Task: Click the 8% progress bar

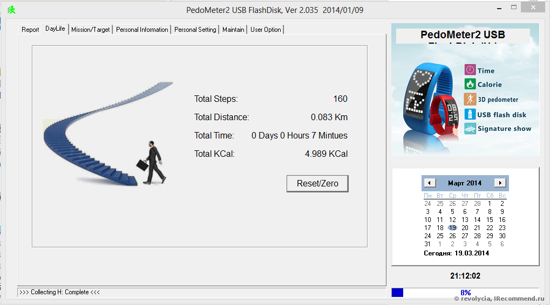Action: (x=465, y=293)
